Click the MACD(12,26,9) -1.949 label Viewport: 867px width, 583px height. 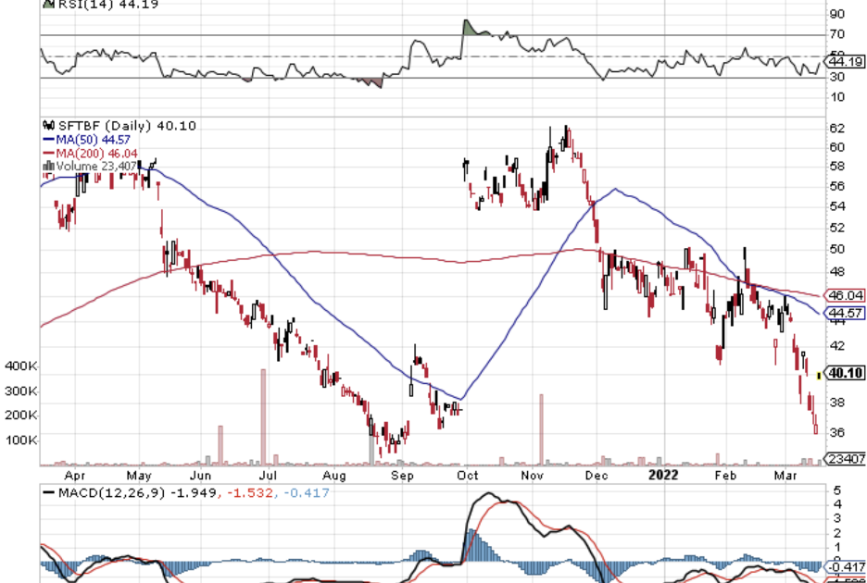(138, 492)
